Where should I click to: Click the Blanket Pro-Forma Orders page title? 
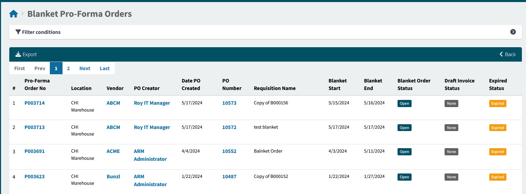point(79,14)
